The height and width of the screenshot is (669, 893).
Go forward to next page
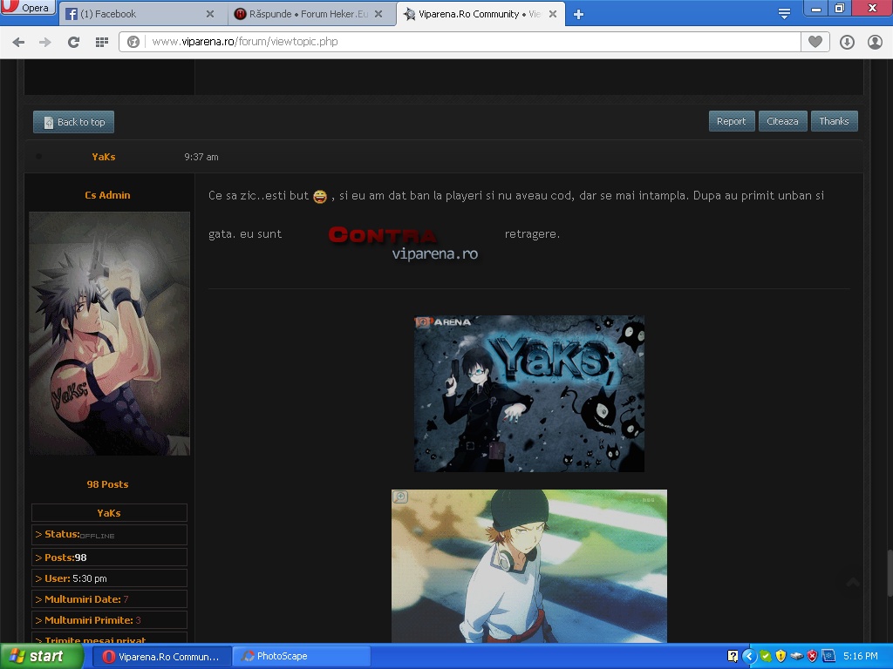[x=45, y=42]
